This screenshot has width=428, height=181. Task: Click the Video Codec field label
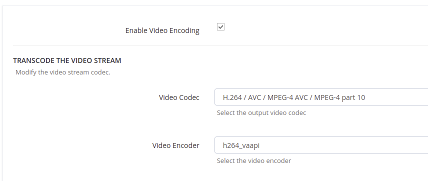click(179, 97)
